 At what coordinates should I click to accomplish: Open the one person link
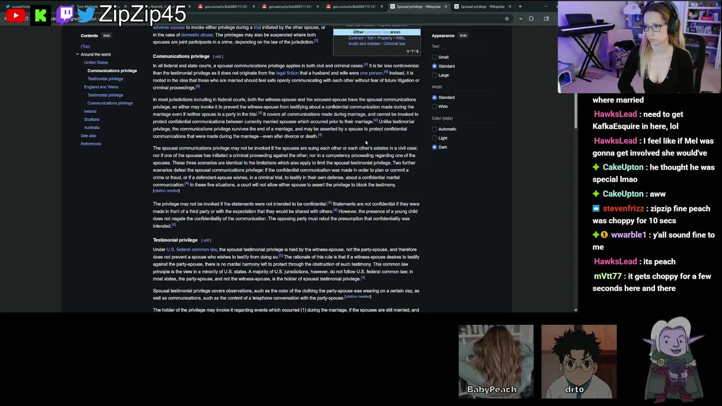tap(371, 73)
